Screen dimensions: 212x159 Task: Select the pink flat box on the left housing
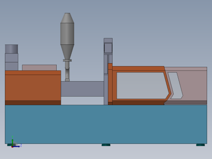[x=39, y=68]
